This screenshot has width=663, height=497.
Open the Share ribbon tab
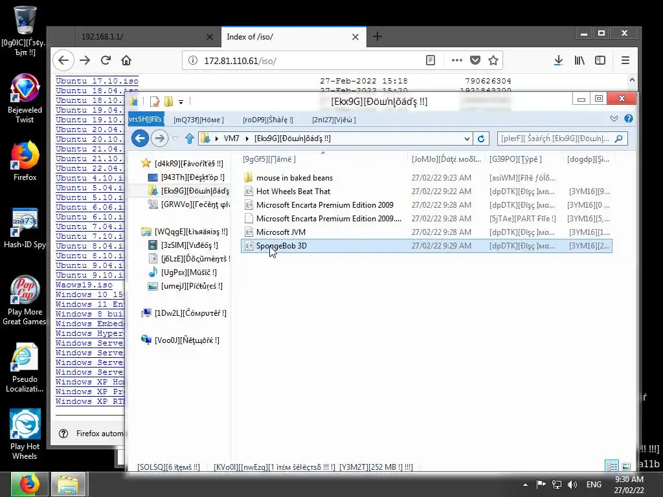267,120
